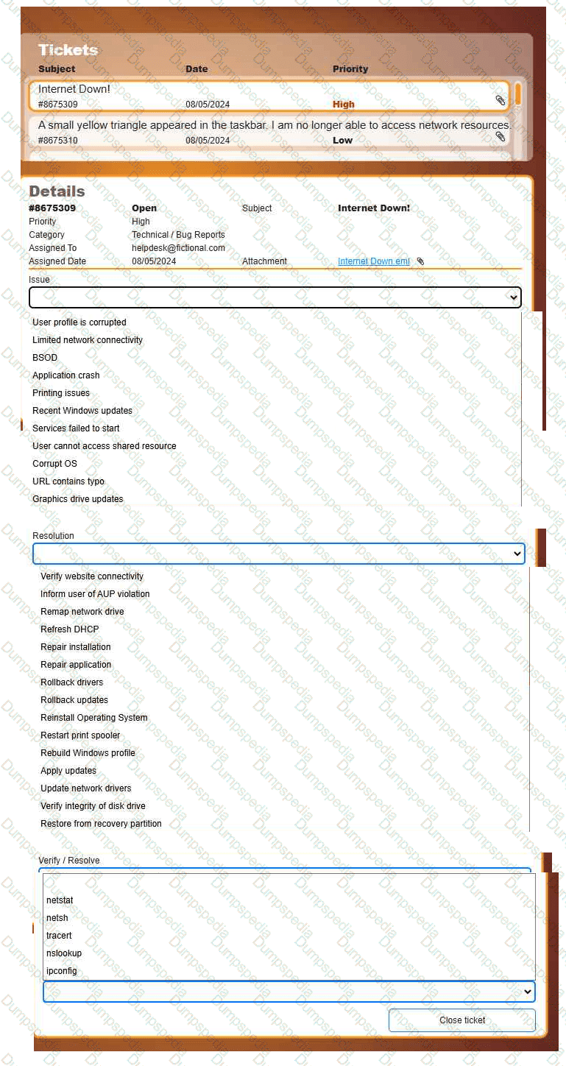Image resolution: width=566 pixels, height=1066 pixels.
Task: Click paperclip icon on yellow triangle ticket
Action: click(x=500, y=136)
